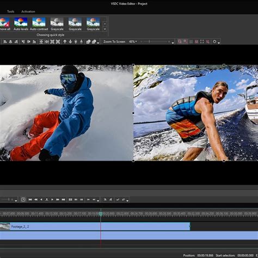Viewport: 258px width, 258px height.
Task: Open the timeline scale dropdown arrow
Action: (16, 201)
